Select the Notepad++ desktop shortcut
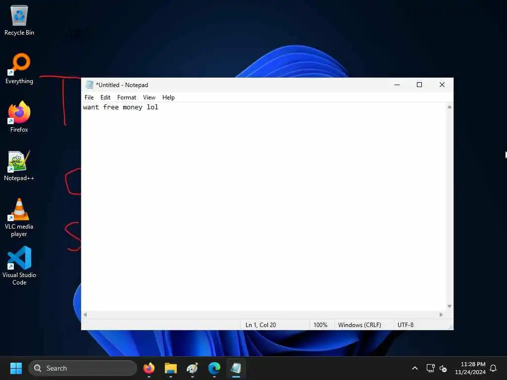The width and height of the screenshot is (507, 380). click(x=19, y=165)
